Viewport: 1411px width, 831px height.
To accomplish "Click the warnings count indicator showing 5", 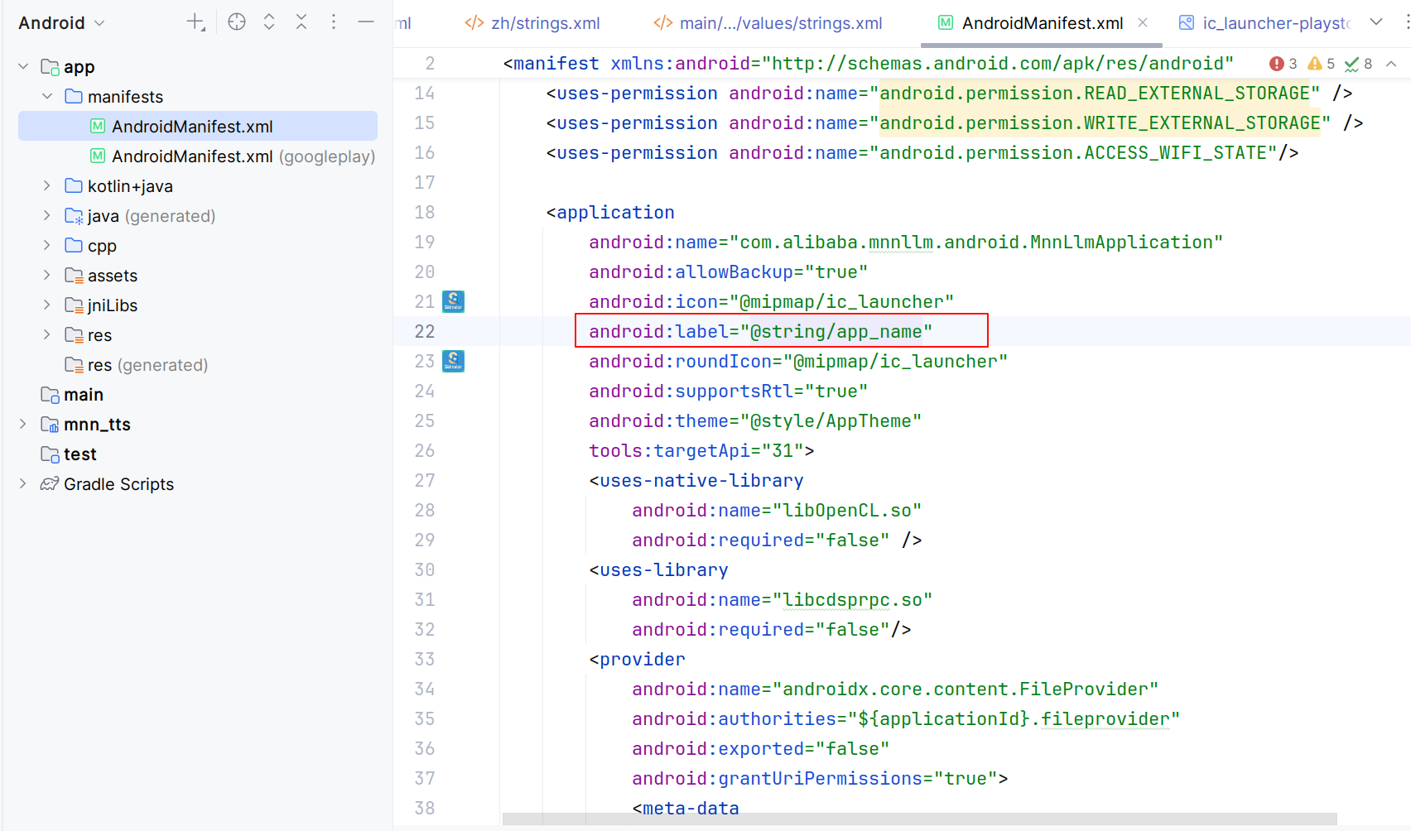I will coord(1321,64).
